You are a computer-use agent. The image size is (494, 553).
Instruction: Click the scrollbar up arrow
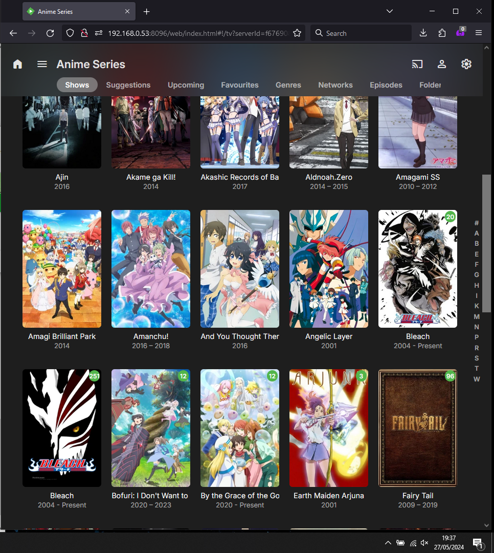click(487, 48)
